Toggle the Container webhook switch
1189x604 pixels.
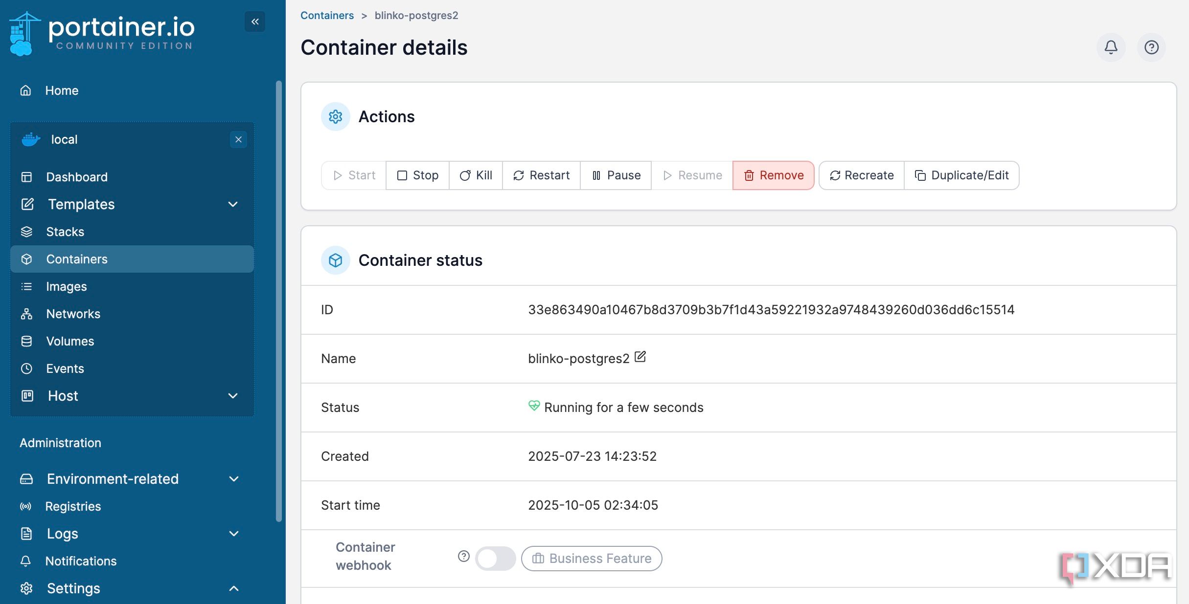[x=495, y=558]
